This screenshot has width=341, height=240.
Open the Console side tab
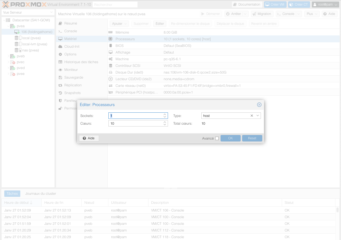click(x=81, y=31)
